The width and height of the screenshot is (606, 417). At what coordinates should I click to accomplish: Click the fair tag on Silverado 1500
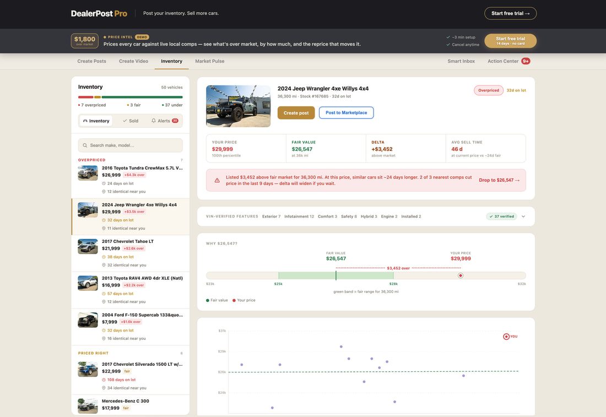pyautogui.click(x=127, y=371)
